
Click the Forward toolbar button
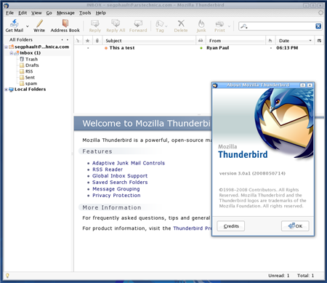(x=138, y=25)
